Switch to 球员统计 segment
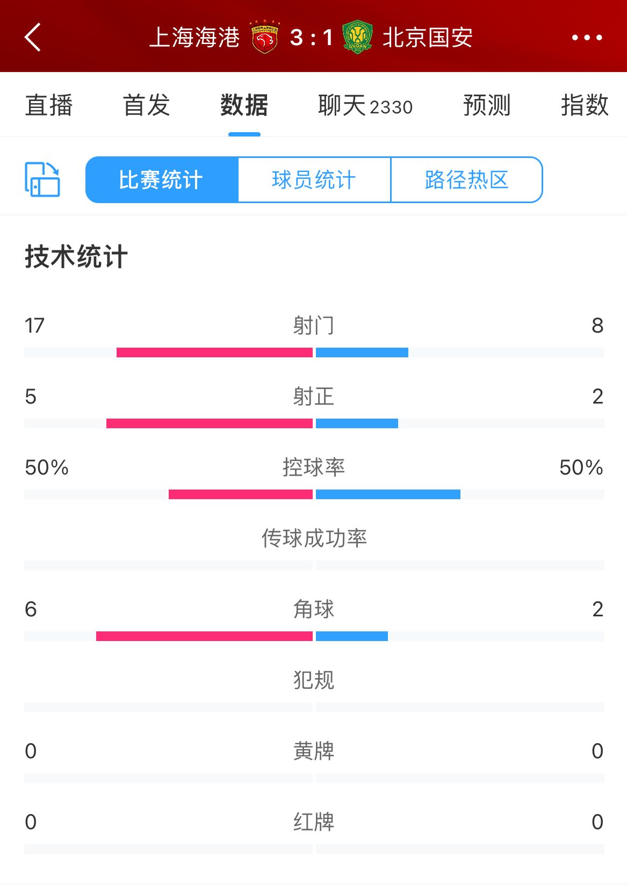This screenshot has height=885, width=627. (x=314, y=179)
